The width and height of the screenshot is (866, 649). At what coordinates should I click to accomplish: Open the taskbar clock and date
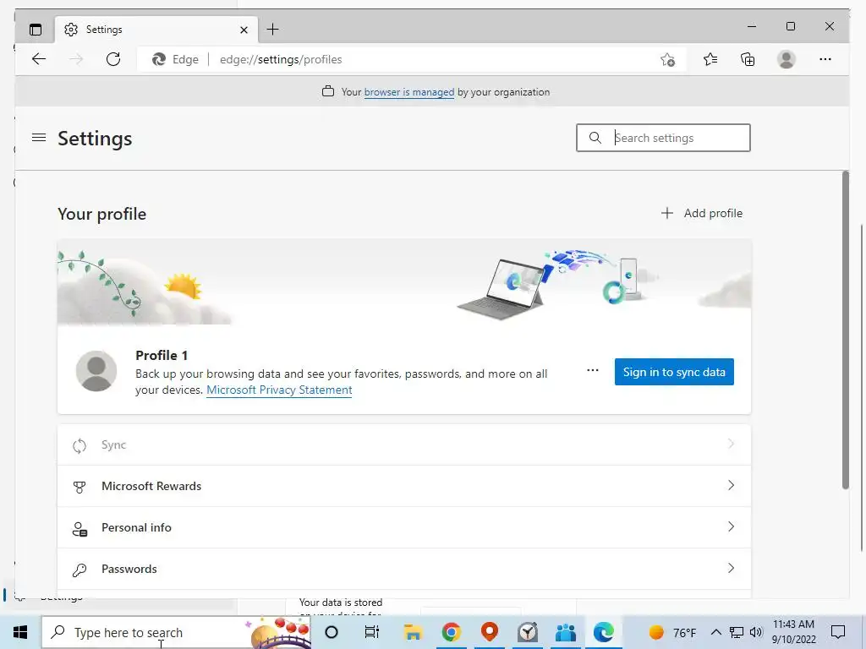click(x=793, y=632)
